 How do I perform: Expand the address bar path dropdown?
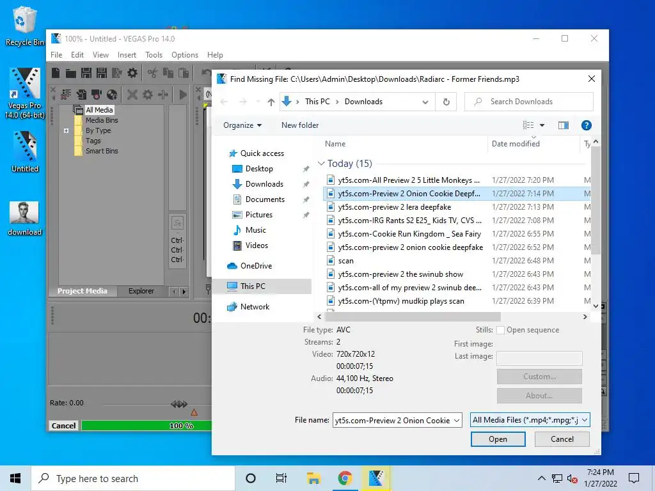(x=425, y=102)
